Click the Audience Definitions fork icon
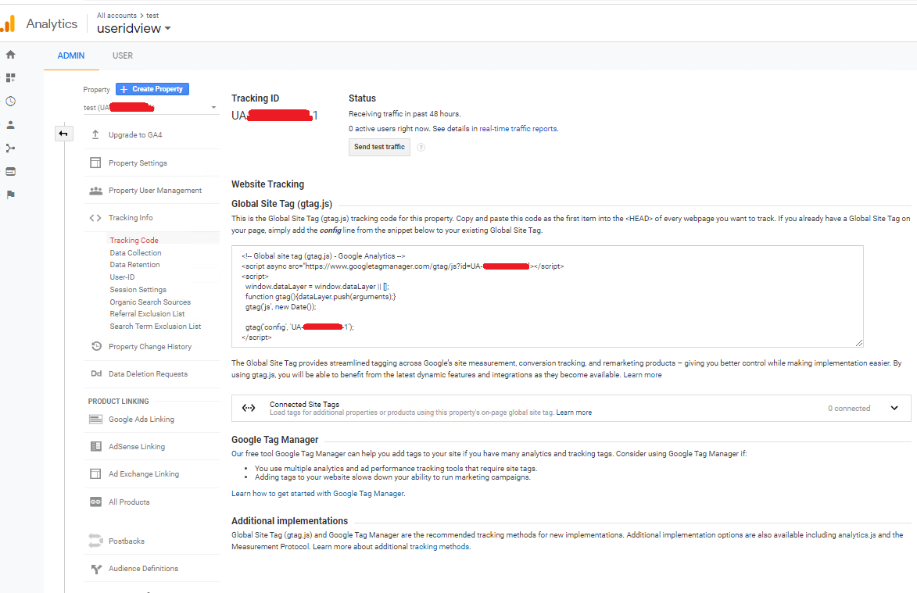Viewport: 917px width, 593px height. (96, 569)
